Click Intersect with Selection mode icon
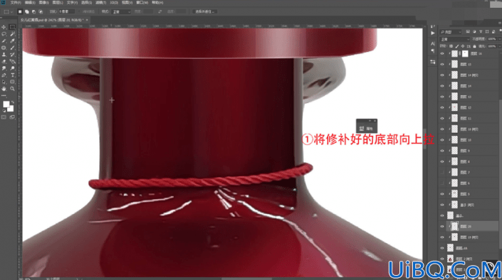 (x=41, y=11)
